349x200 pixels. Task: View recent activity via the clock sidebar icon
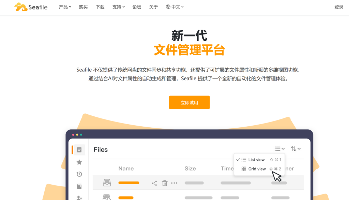(79, 174)
